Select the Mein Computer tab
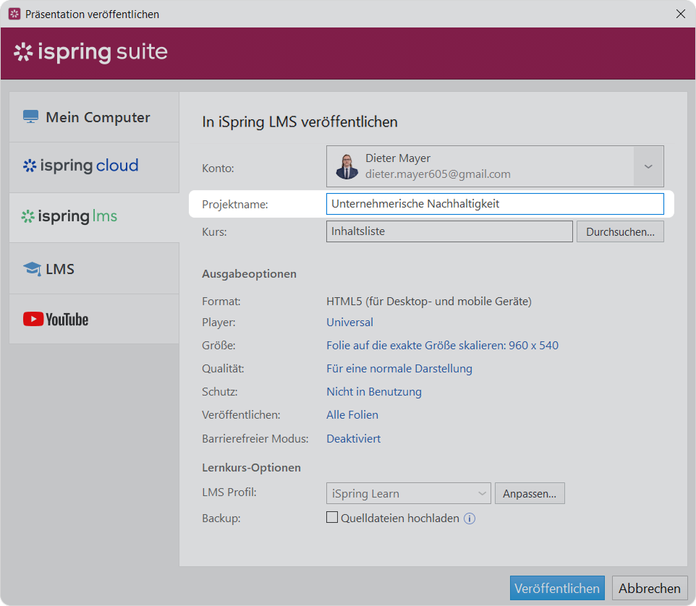Image resolution: width=696 pixels, height=606 pixels. pyautogui.click(x=94, y=117)
